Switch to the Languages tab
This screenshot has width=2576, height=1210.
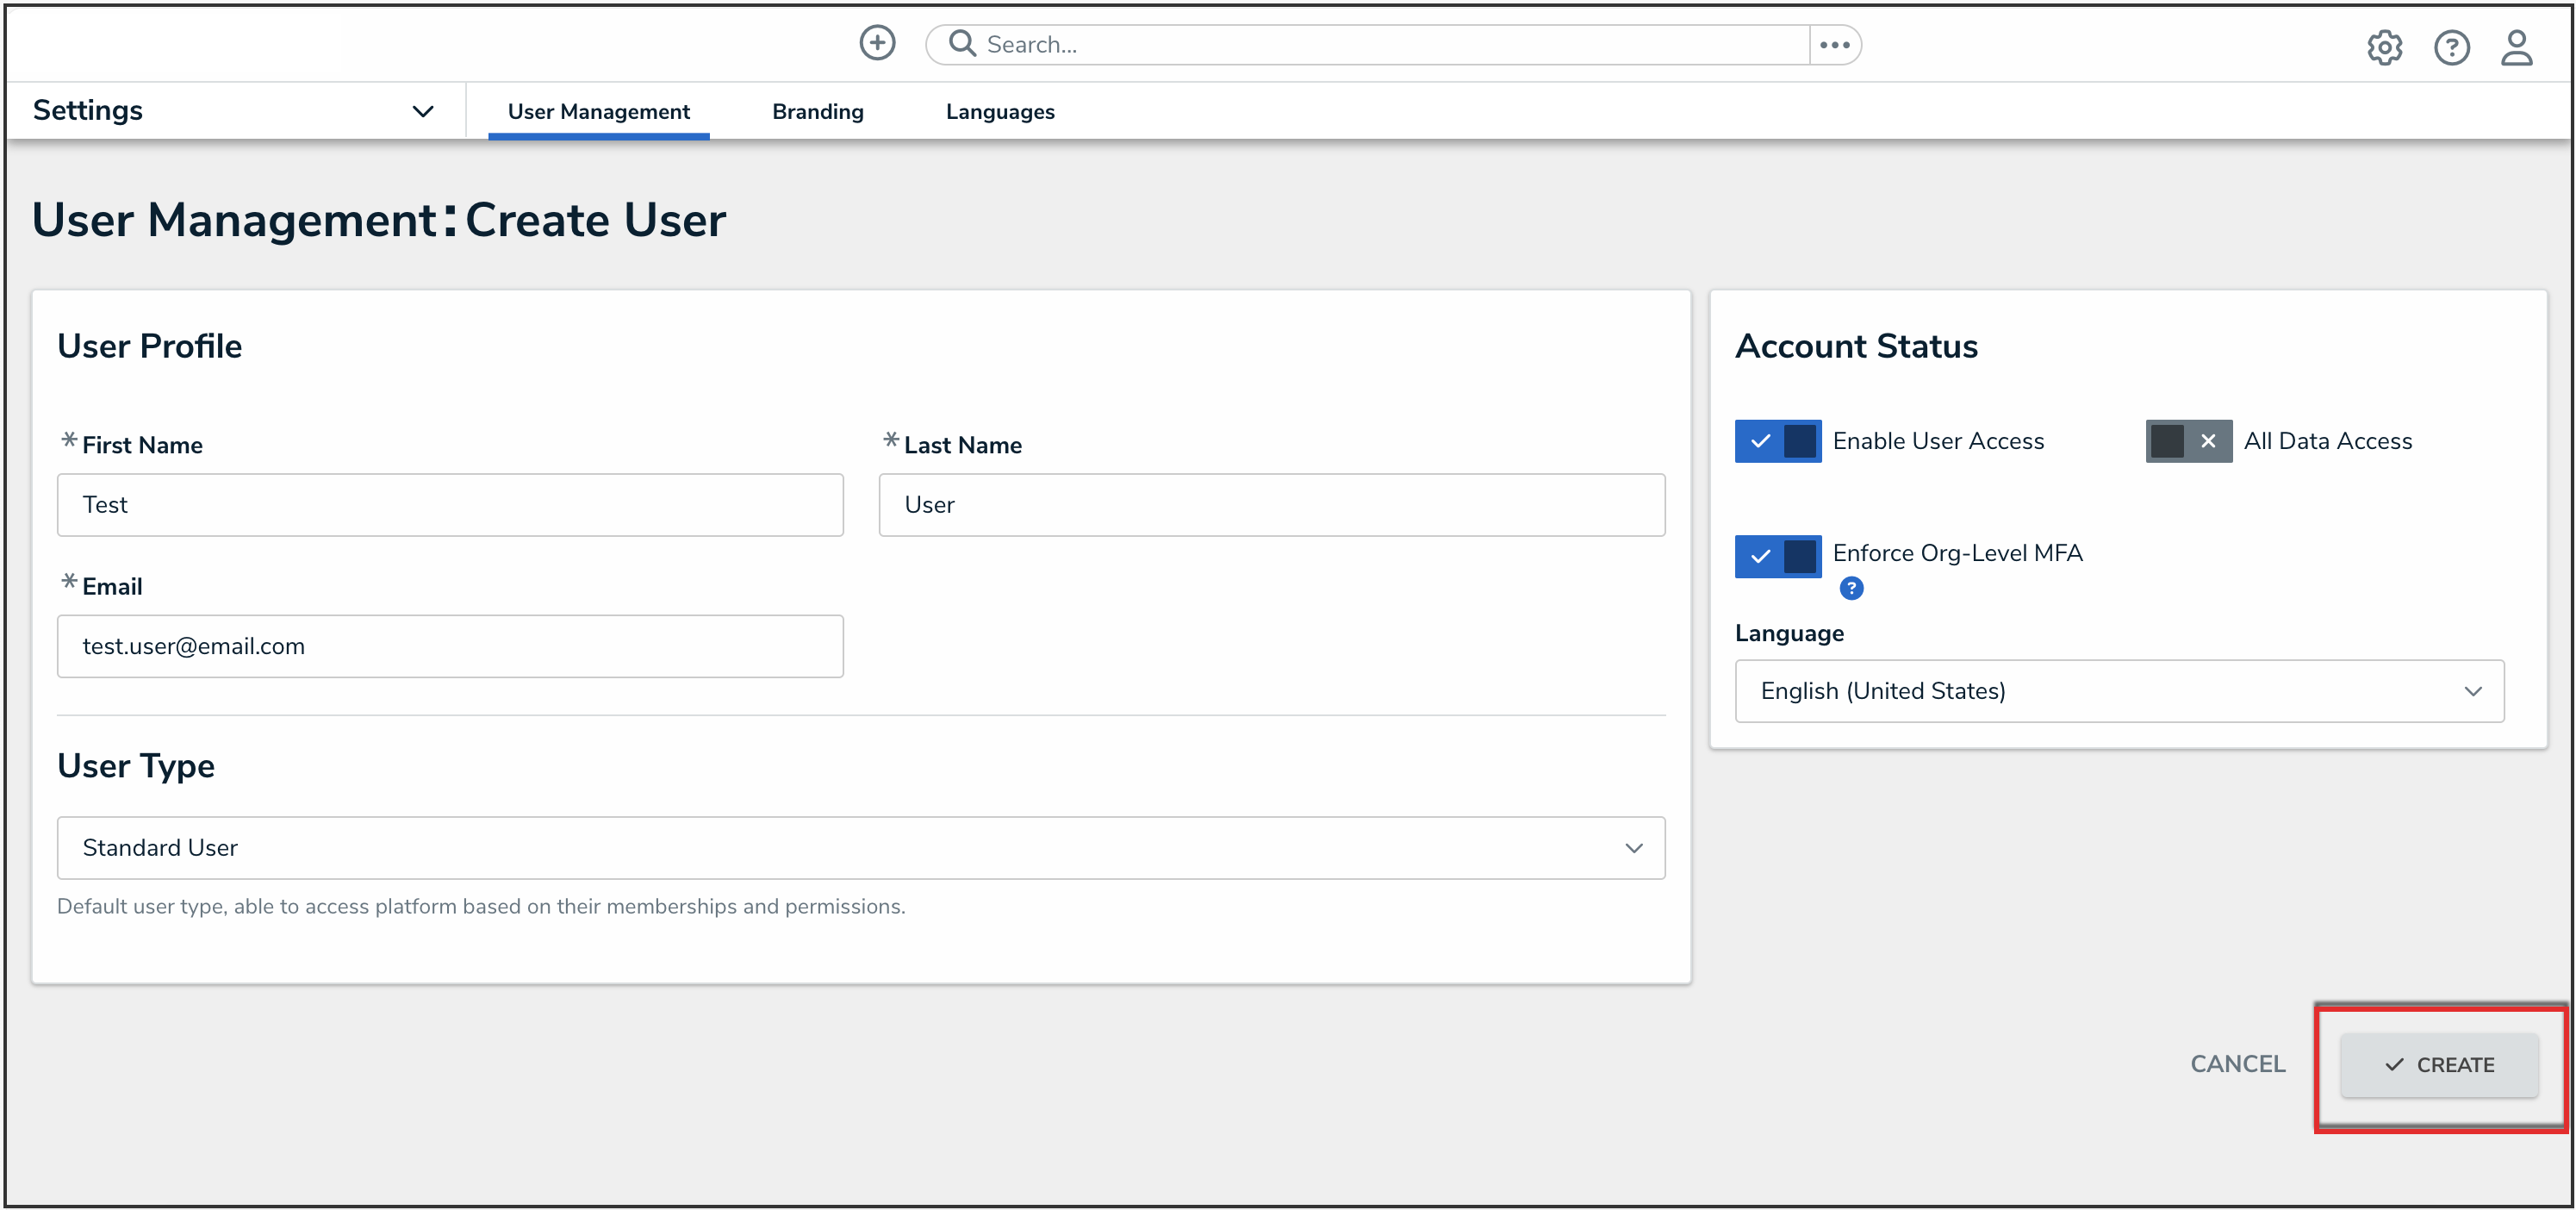(1000, 111)
